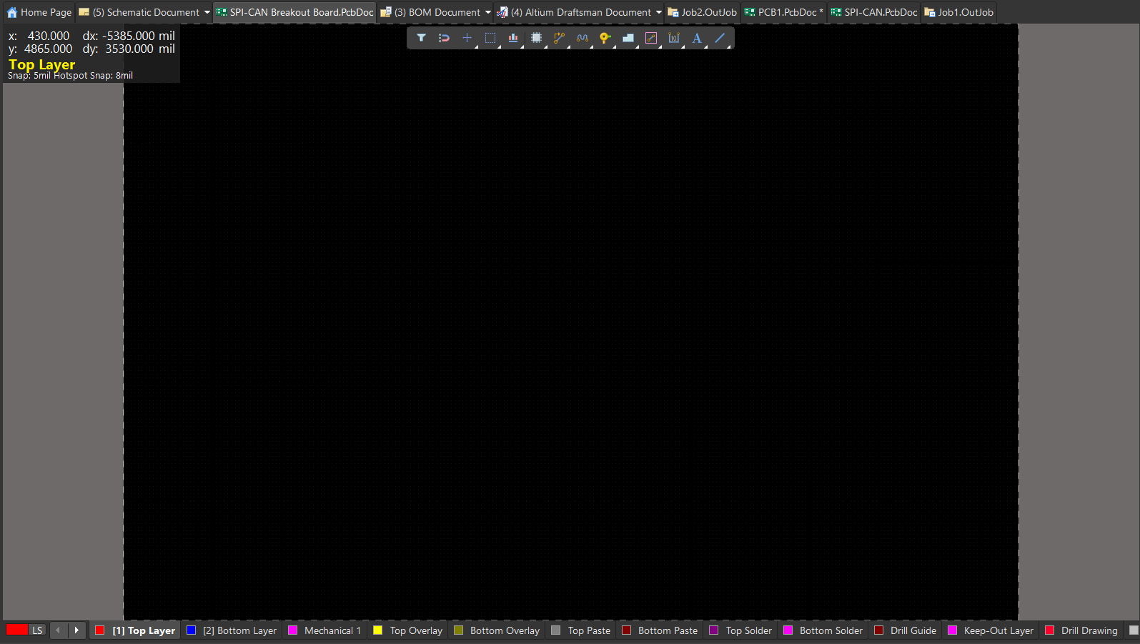Screen dimensions: 1140x644
Task: Select the place component chip icon
Action: [x=536, y=38]
